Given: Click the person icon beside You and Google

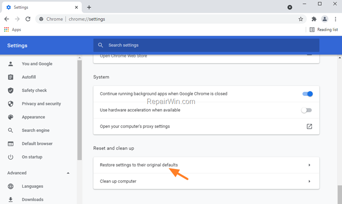Looking at the screenshot, I should pos(11,64).
